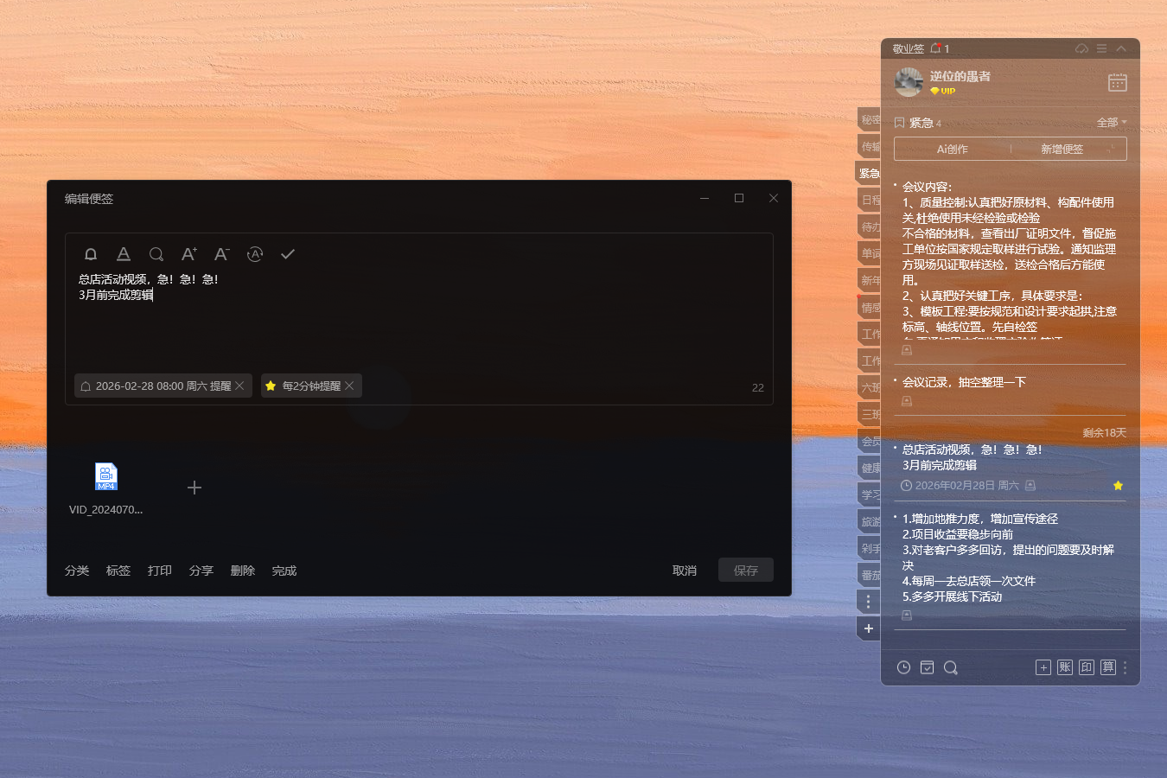Click the clock icon in bottom bar
The image size is (1167, 778).
tap(903, 667)
